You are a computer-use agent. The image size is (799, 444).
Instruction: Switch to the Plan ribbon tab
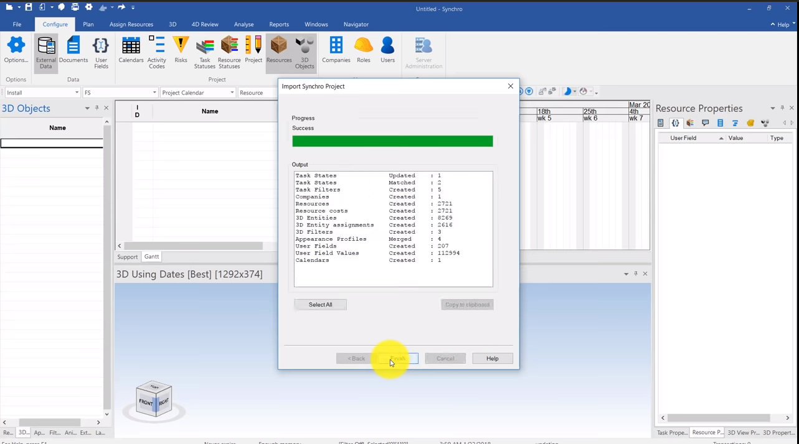coord(88,24)
